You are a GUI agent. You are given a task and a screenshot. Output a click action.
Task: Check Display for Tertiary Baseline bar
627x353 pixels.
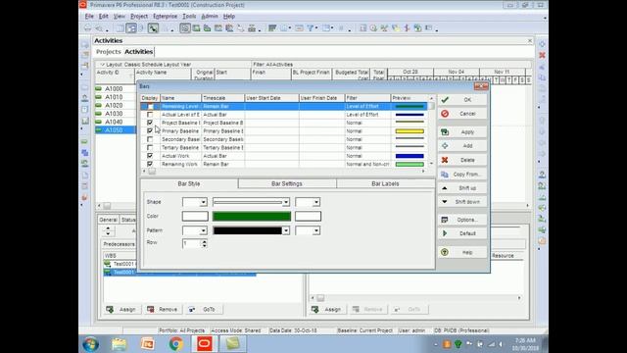[x=150, y=148]
